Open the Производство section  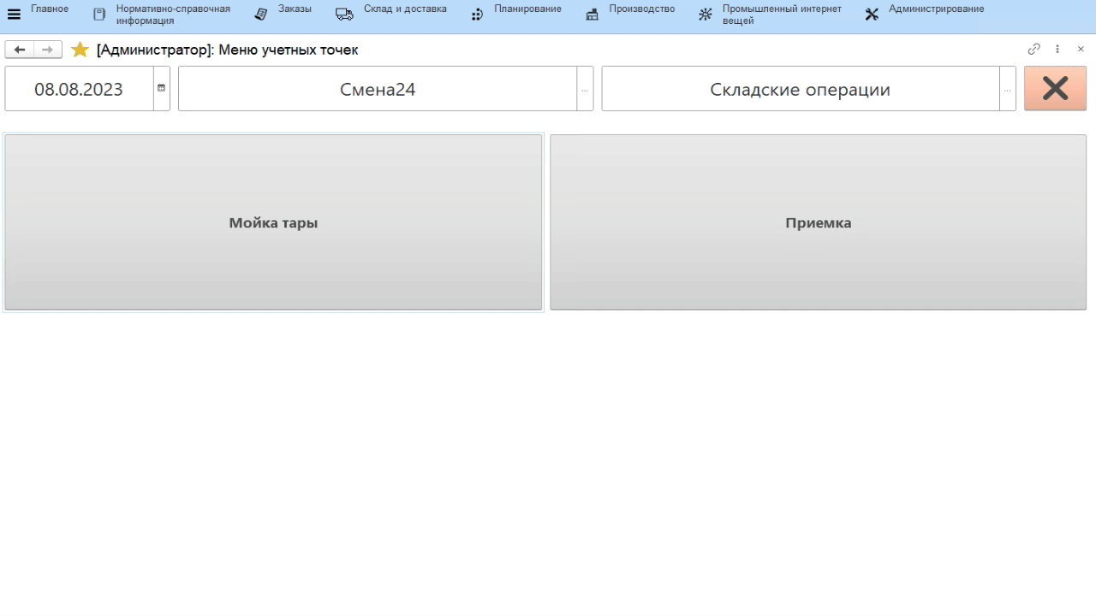coord(641,9)
